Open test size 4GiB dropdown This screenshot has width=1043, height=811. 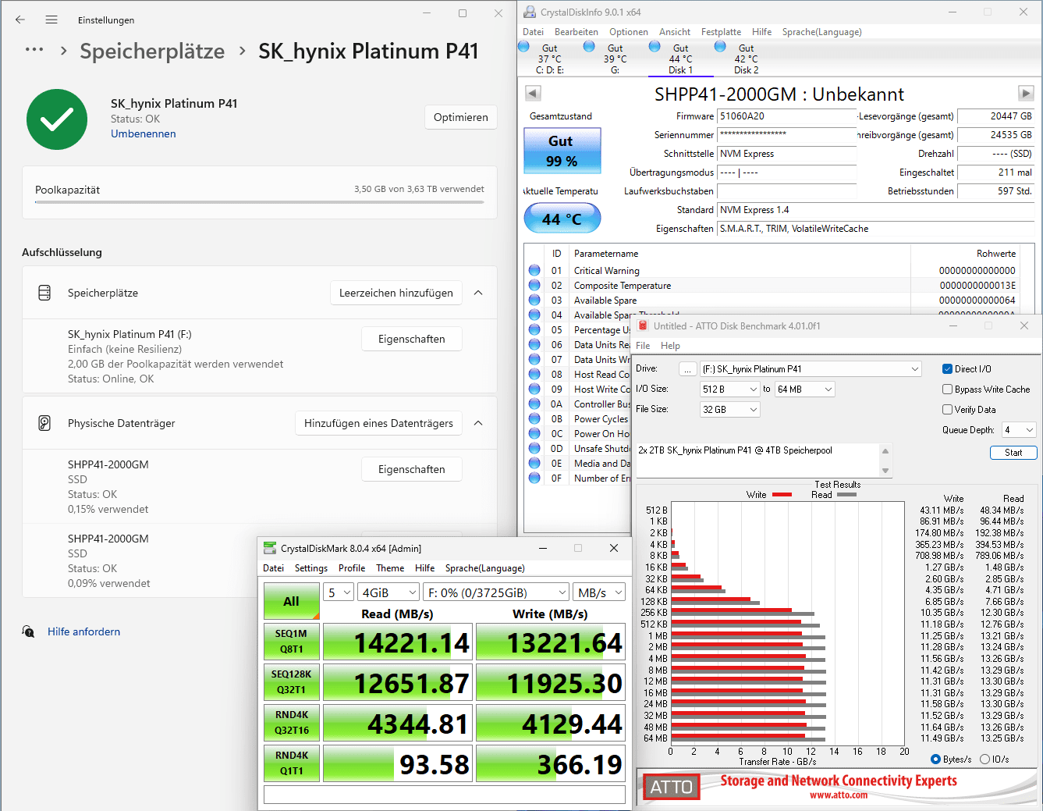(389, 593)
